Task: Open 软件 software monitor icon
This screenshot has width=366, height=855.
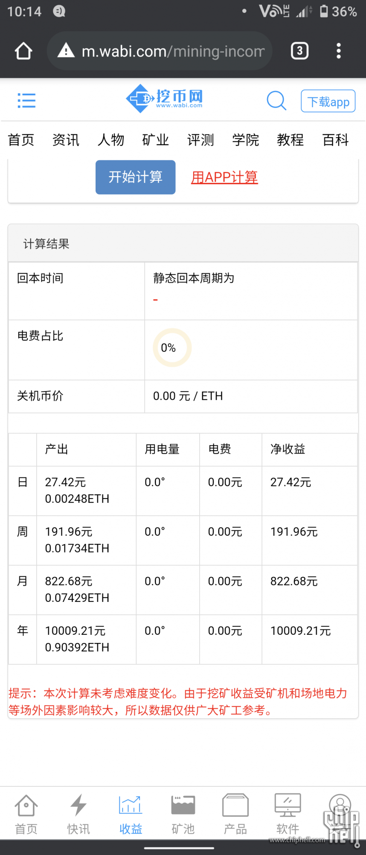Action: point(288,805)
